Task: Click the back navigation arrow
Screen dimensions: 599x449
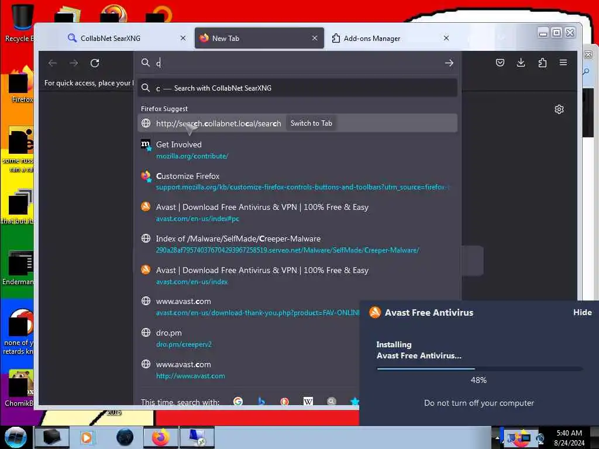Action: coord(53,63)
